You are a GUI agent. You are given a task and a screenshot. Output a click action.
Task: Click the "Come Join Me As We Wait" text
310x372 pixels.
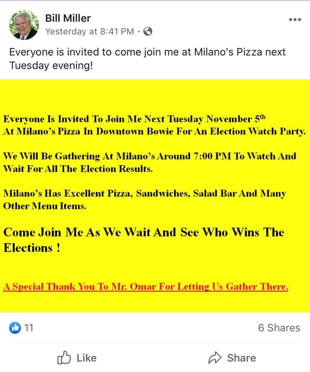[143, 232]
